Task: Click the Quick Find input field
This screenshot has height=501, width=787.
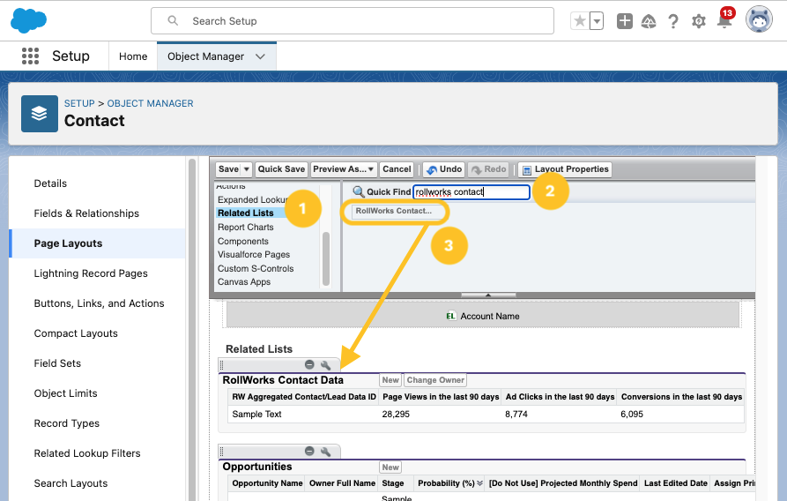Action: pos(471,191)
